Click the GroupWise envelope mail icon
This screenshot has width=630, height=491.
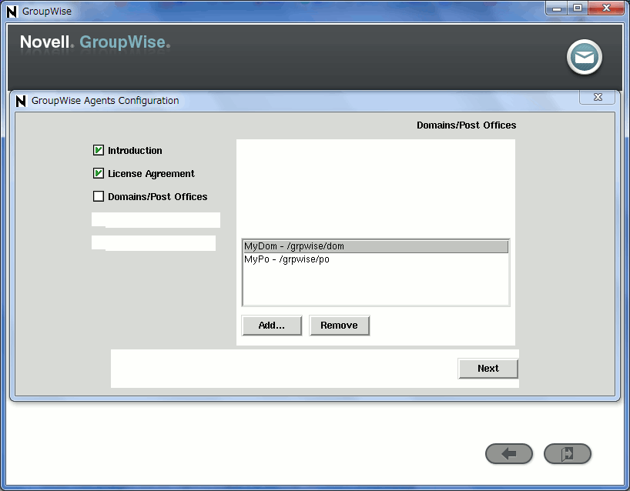pyautogui.click(x=585, y=57)
